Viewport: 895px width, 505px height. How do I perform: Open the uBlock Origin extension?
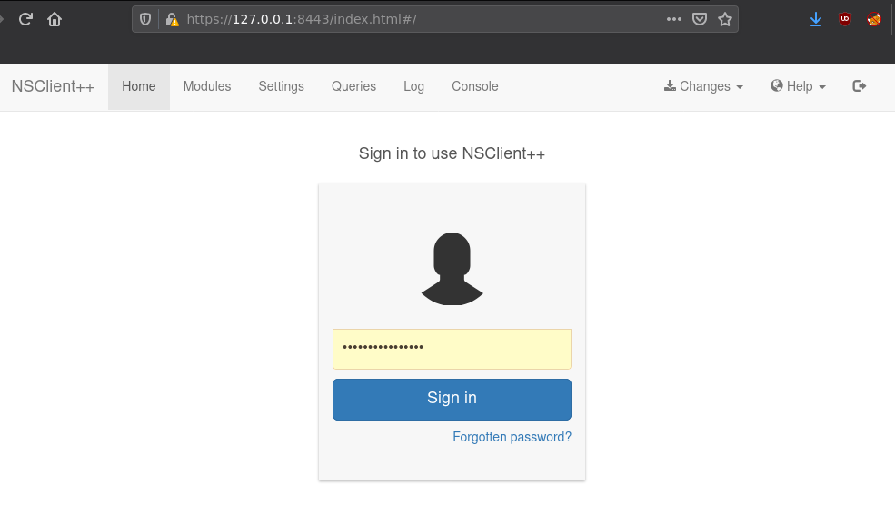845,19
